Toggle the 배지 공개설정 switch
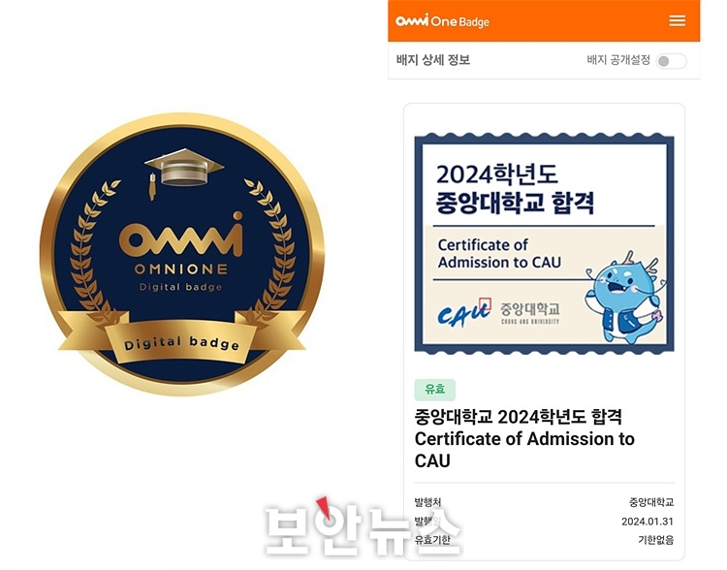 click(x=672, y=61)
